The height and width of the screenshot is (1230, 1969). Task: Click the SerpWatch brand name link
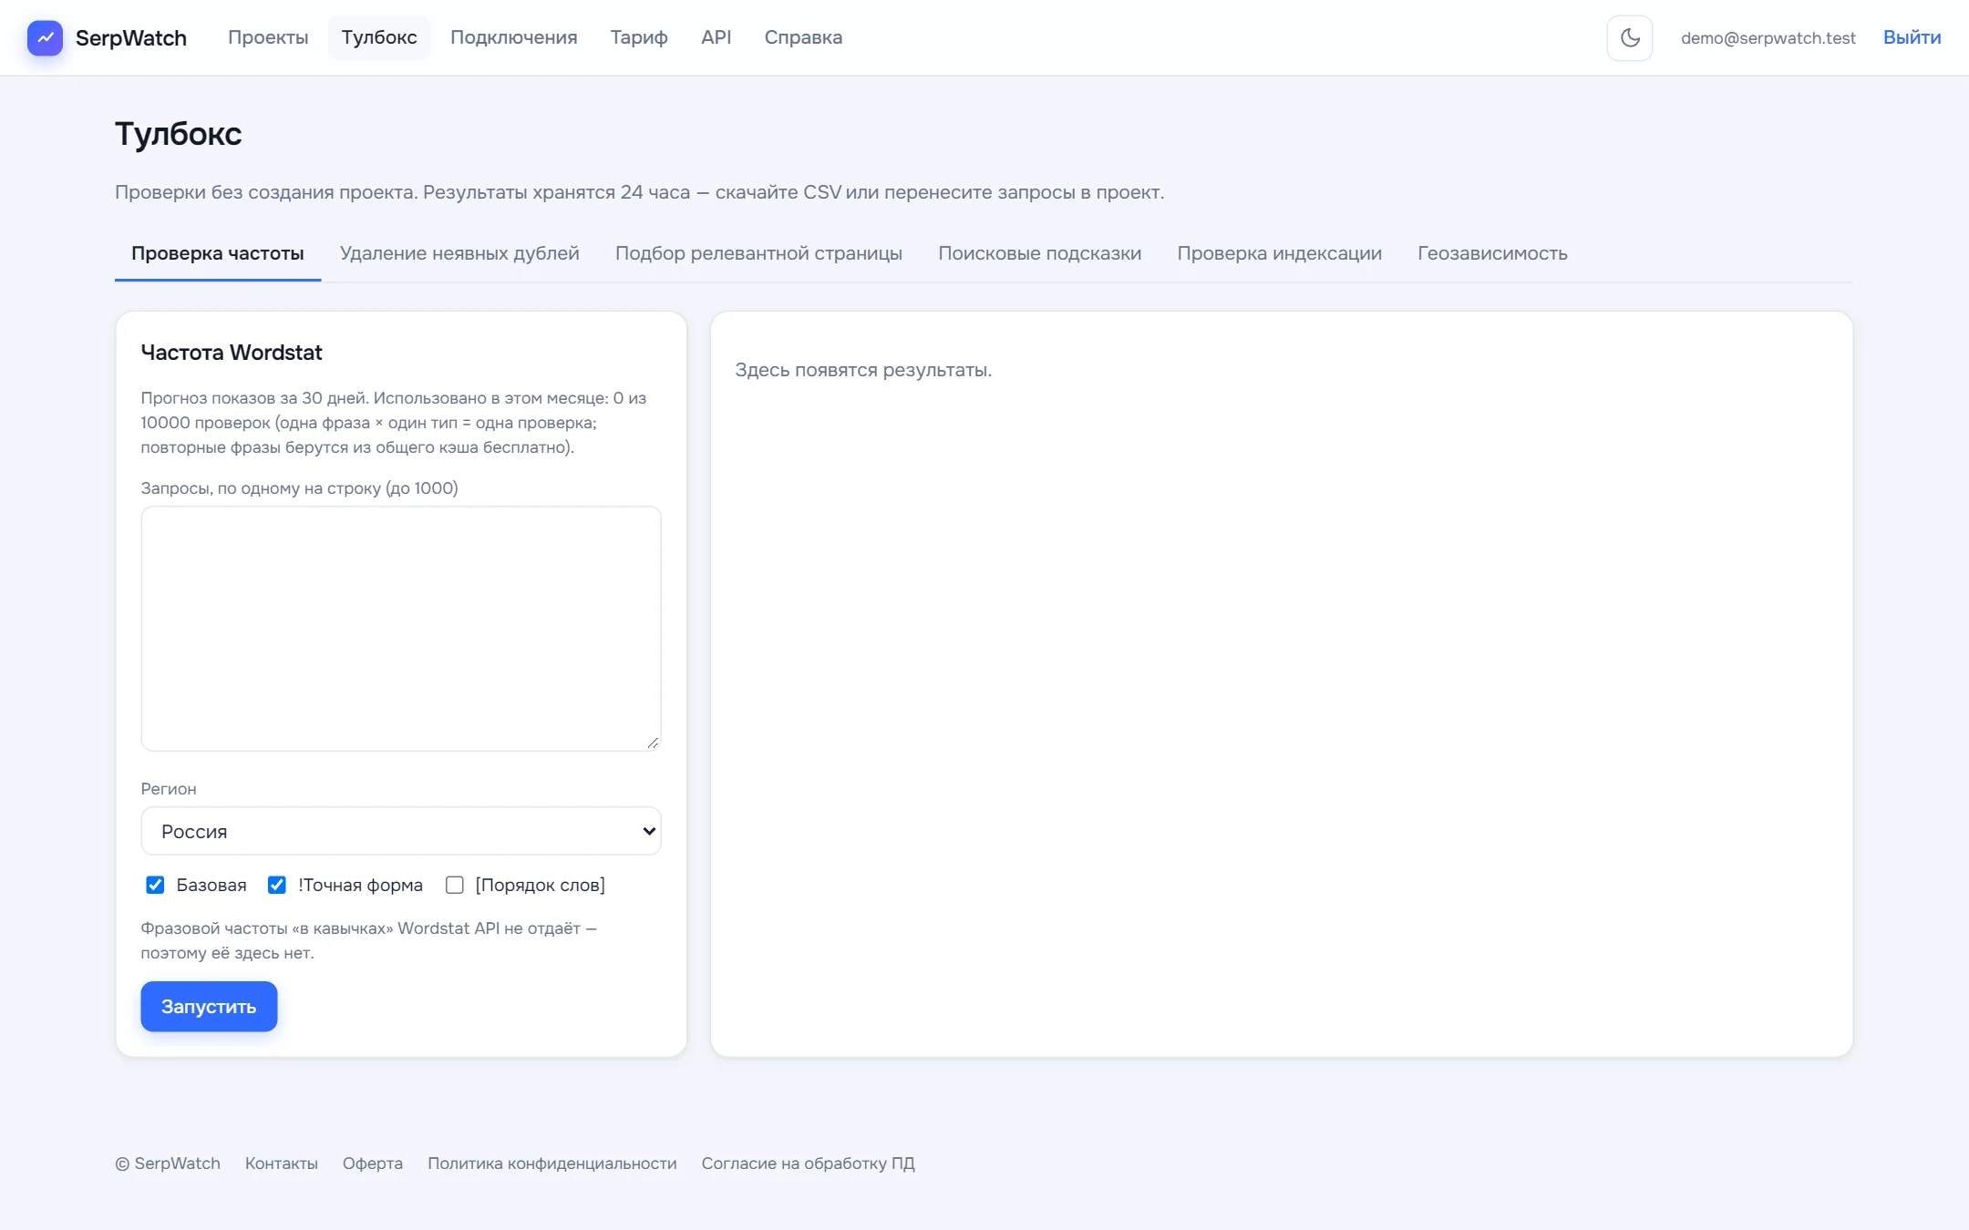pyautogui.click(x=131, y=38)
